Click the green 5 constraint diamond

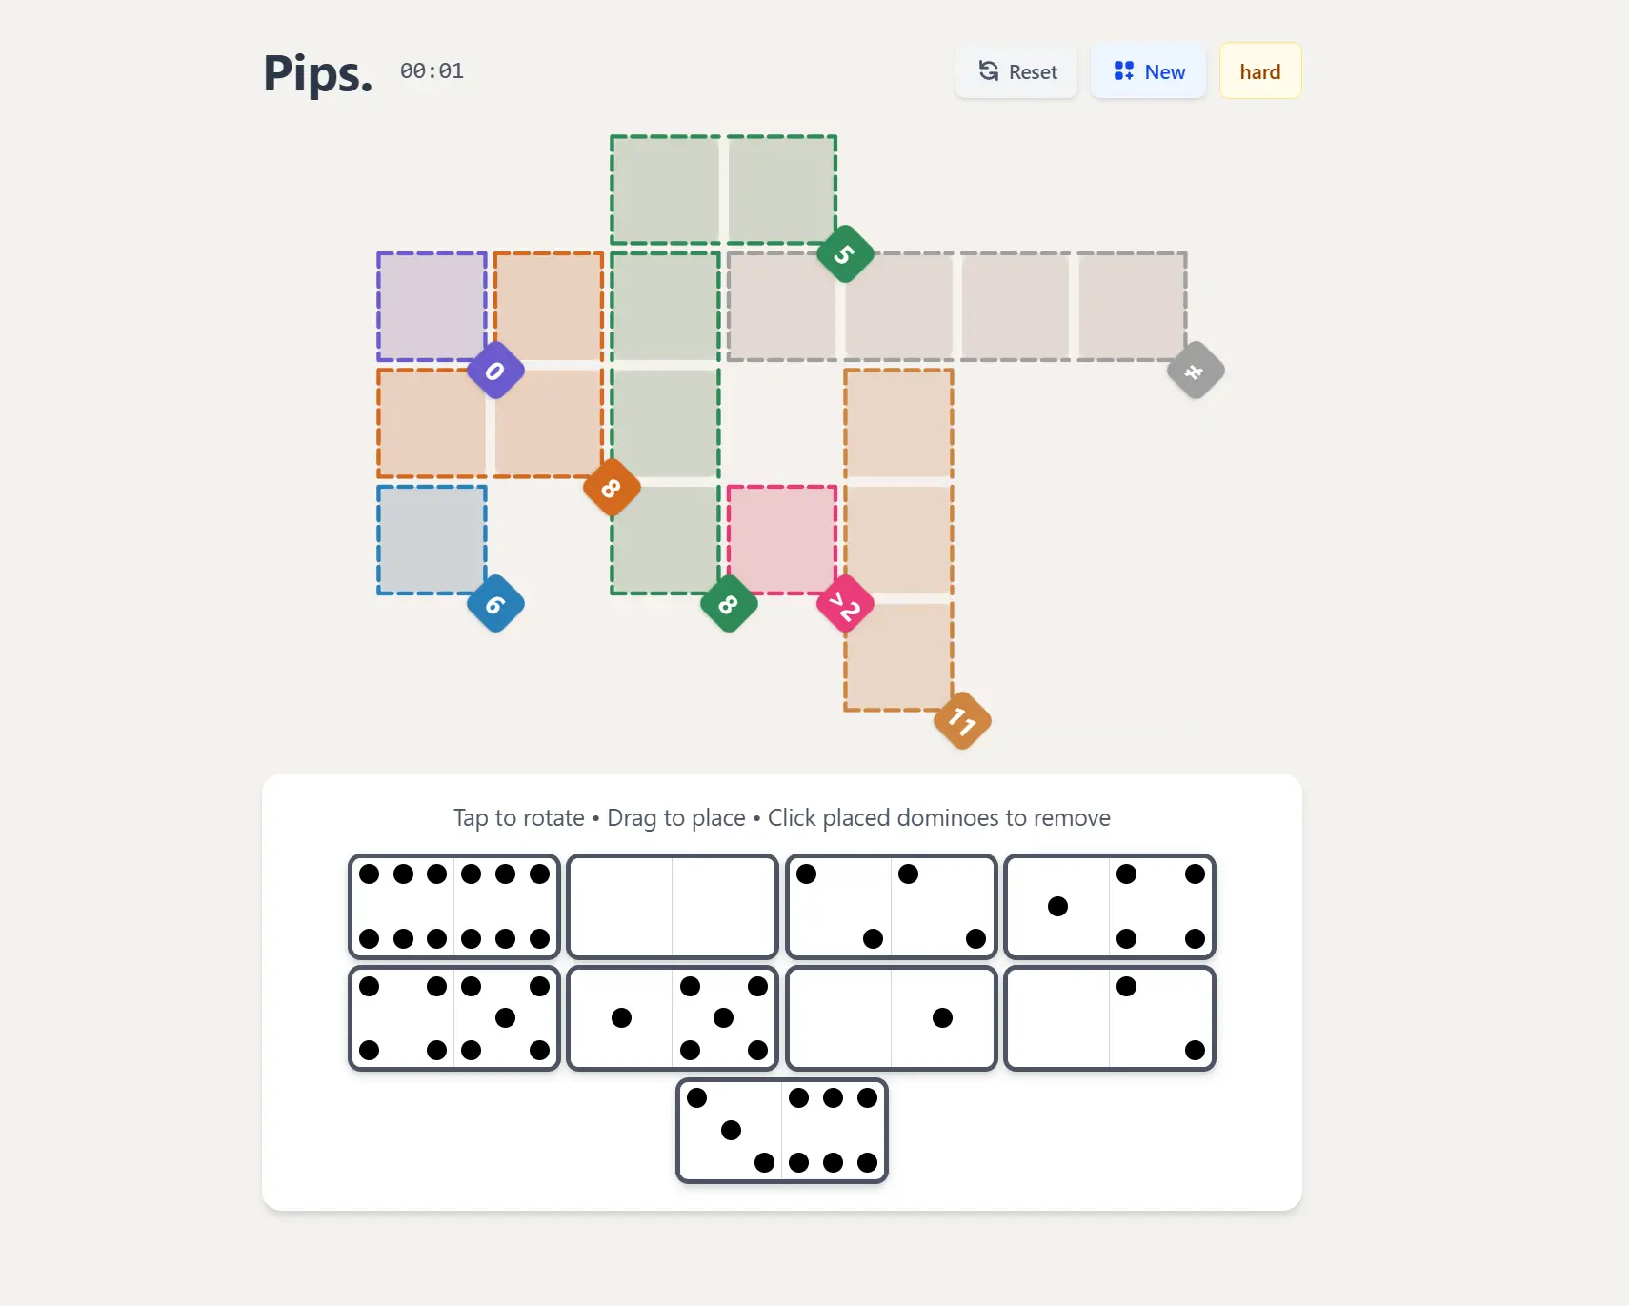(843, 253)
